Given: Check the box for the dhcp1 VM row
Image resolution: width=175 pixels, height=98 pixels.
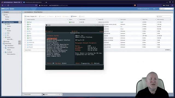Looking at the screenshot, I should [x=25, y=29].
